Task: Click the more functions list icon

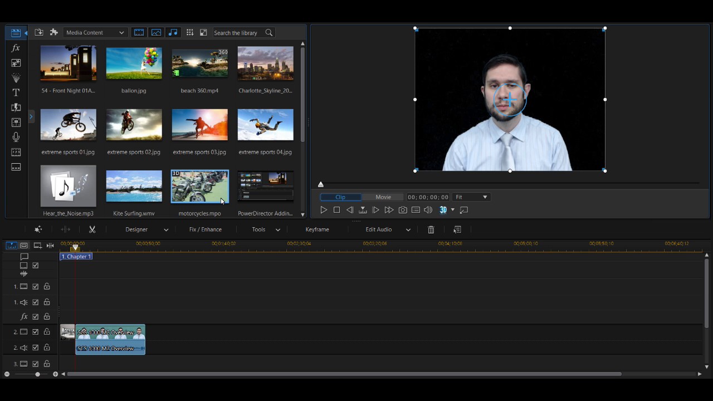Action: click(457, 229)
